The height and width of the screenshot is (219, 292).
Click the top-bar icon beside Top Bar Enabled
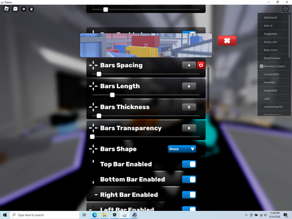pyautogui.click(x=93, y=162)
